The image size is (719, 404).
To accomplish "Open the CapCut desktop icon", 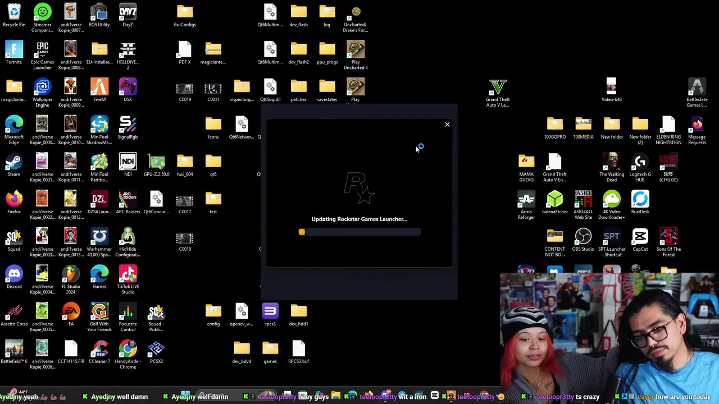I will pos(640,240).
